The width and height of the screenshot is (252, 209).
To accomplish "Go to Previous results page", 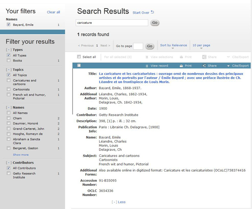I will point(86,46).
